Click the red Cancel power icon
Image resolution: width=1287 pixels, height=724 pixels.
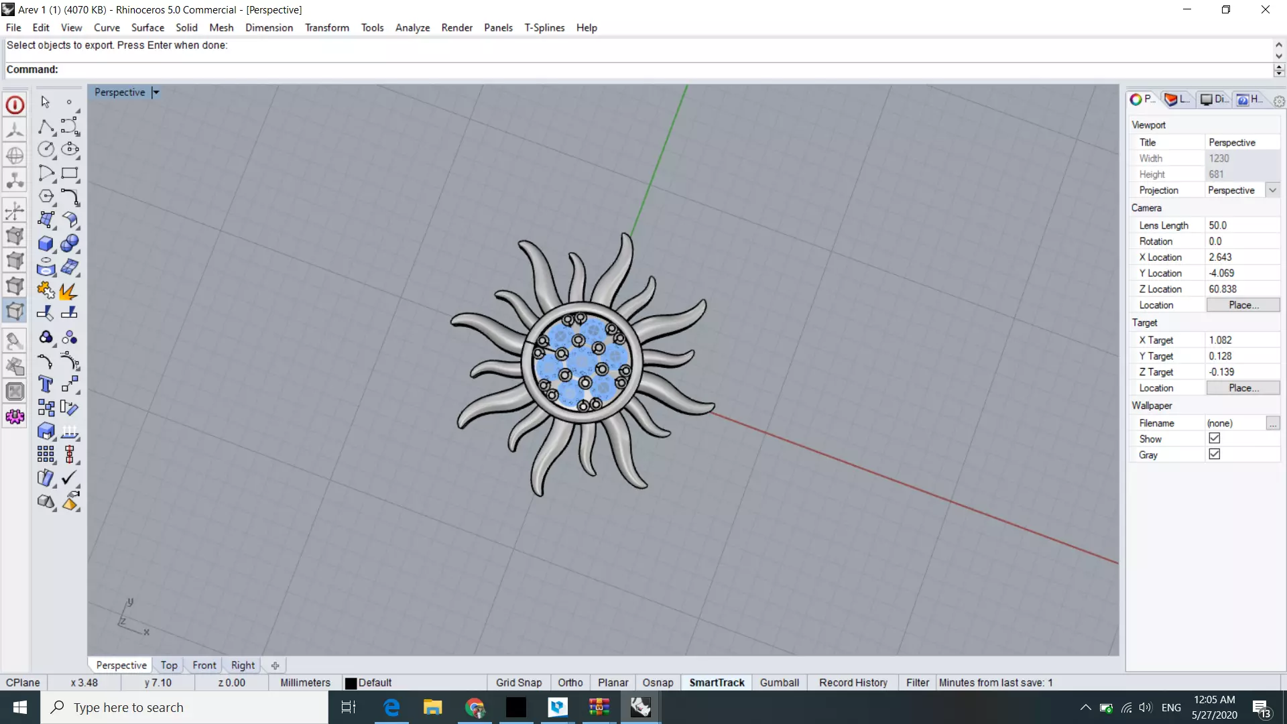point(15,105)
